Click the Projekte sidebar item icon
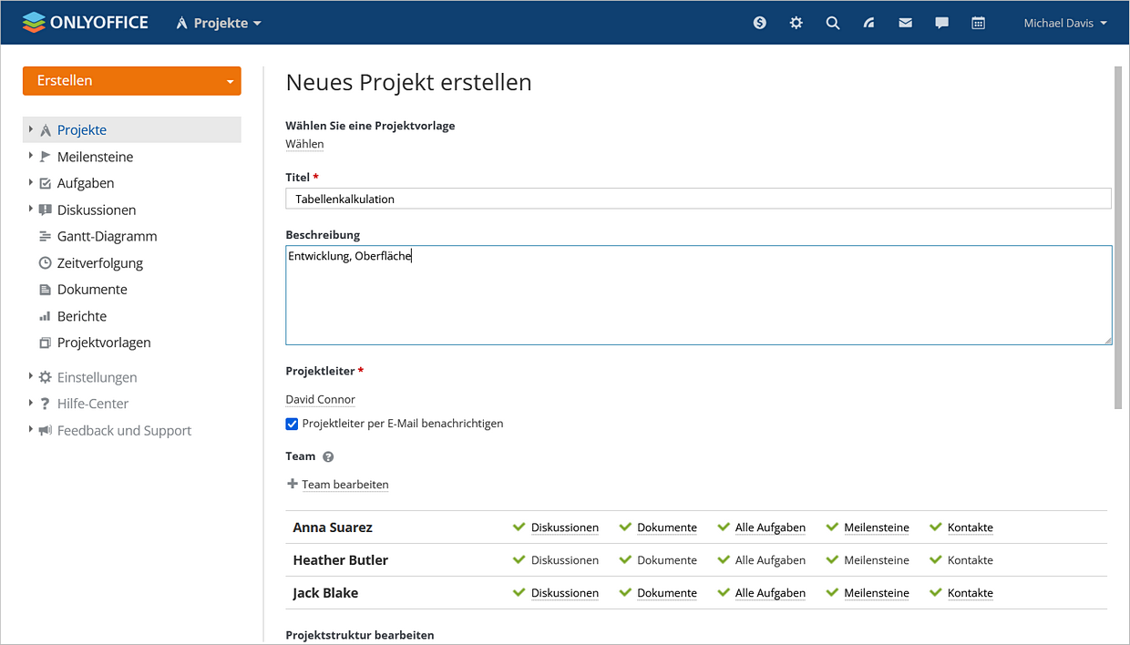 point(46,130)
